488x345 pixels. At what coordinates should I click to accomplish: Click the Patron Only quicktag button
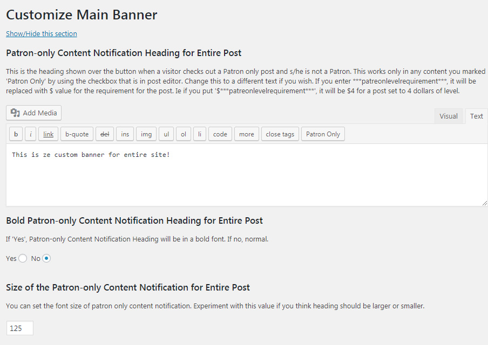[x=323, y=134]
